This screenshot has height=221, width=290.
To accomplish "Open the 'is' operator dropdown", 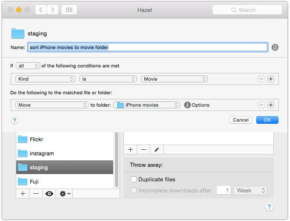I will pyautogui.click(x=108, y=79).
